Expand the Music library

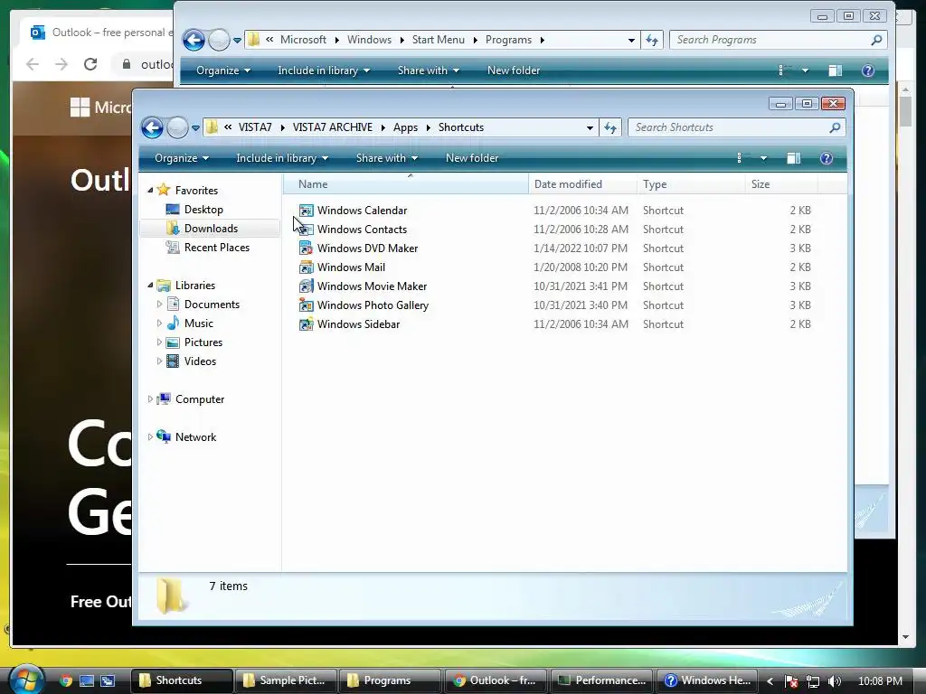pos(159,324)
